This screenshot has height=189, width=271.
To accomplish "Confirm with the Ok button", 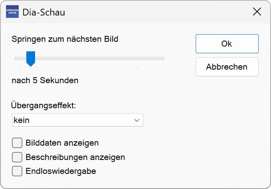I will [227, 44].
